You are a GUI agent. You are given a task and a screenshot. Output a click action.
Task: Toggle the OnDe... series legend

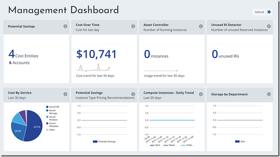coord(187,145)
